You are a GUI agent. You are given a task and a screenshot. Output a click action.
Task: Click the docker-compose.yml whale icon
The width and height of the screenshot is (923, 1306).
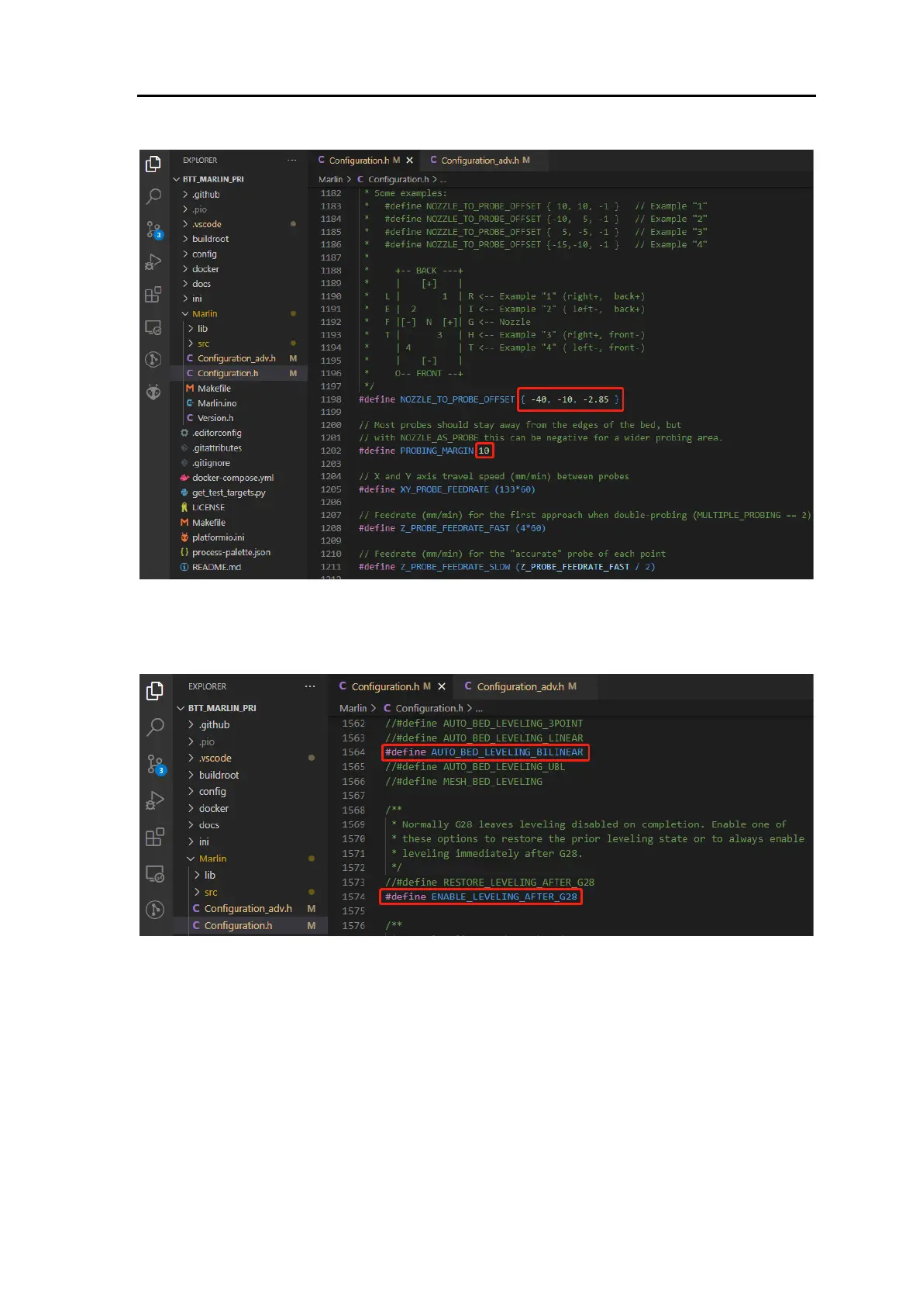coord(184,478)
